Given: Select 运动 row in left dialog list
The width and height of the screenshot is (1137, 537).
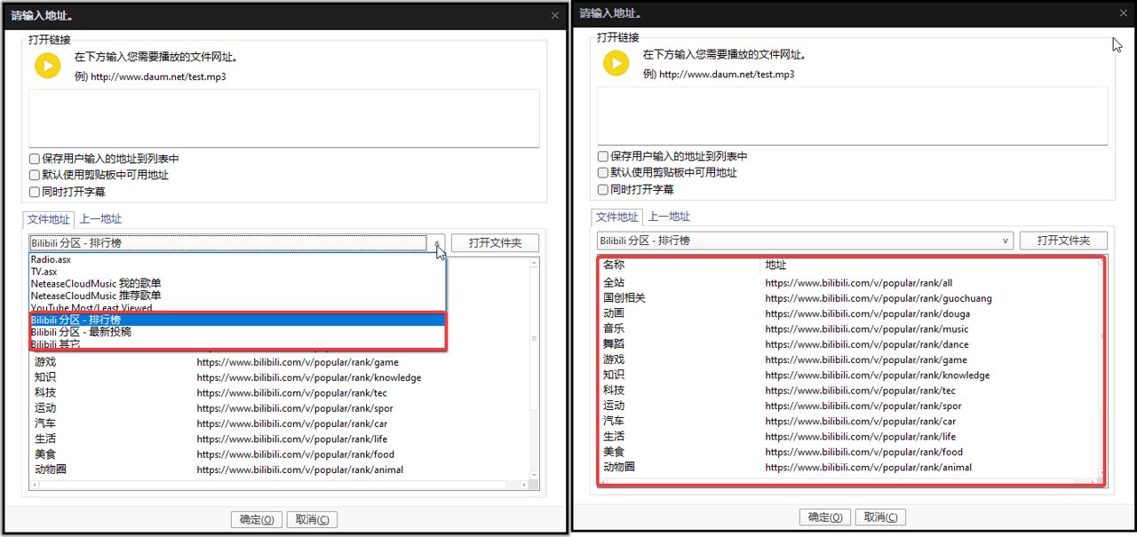Looking at the screenshot, I should coord(281,408).
